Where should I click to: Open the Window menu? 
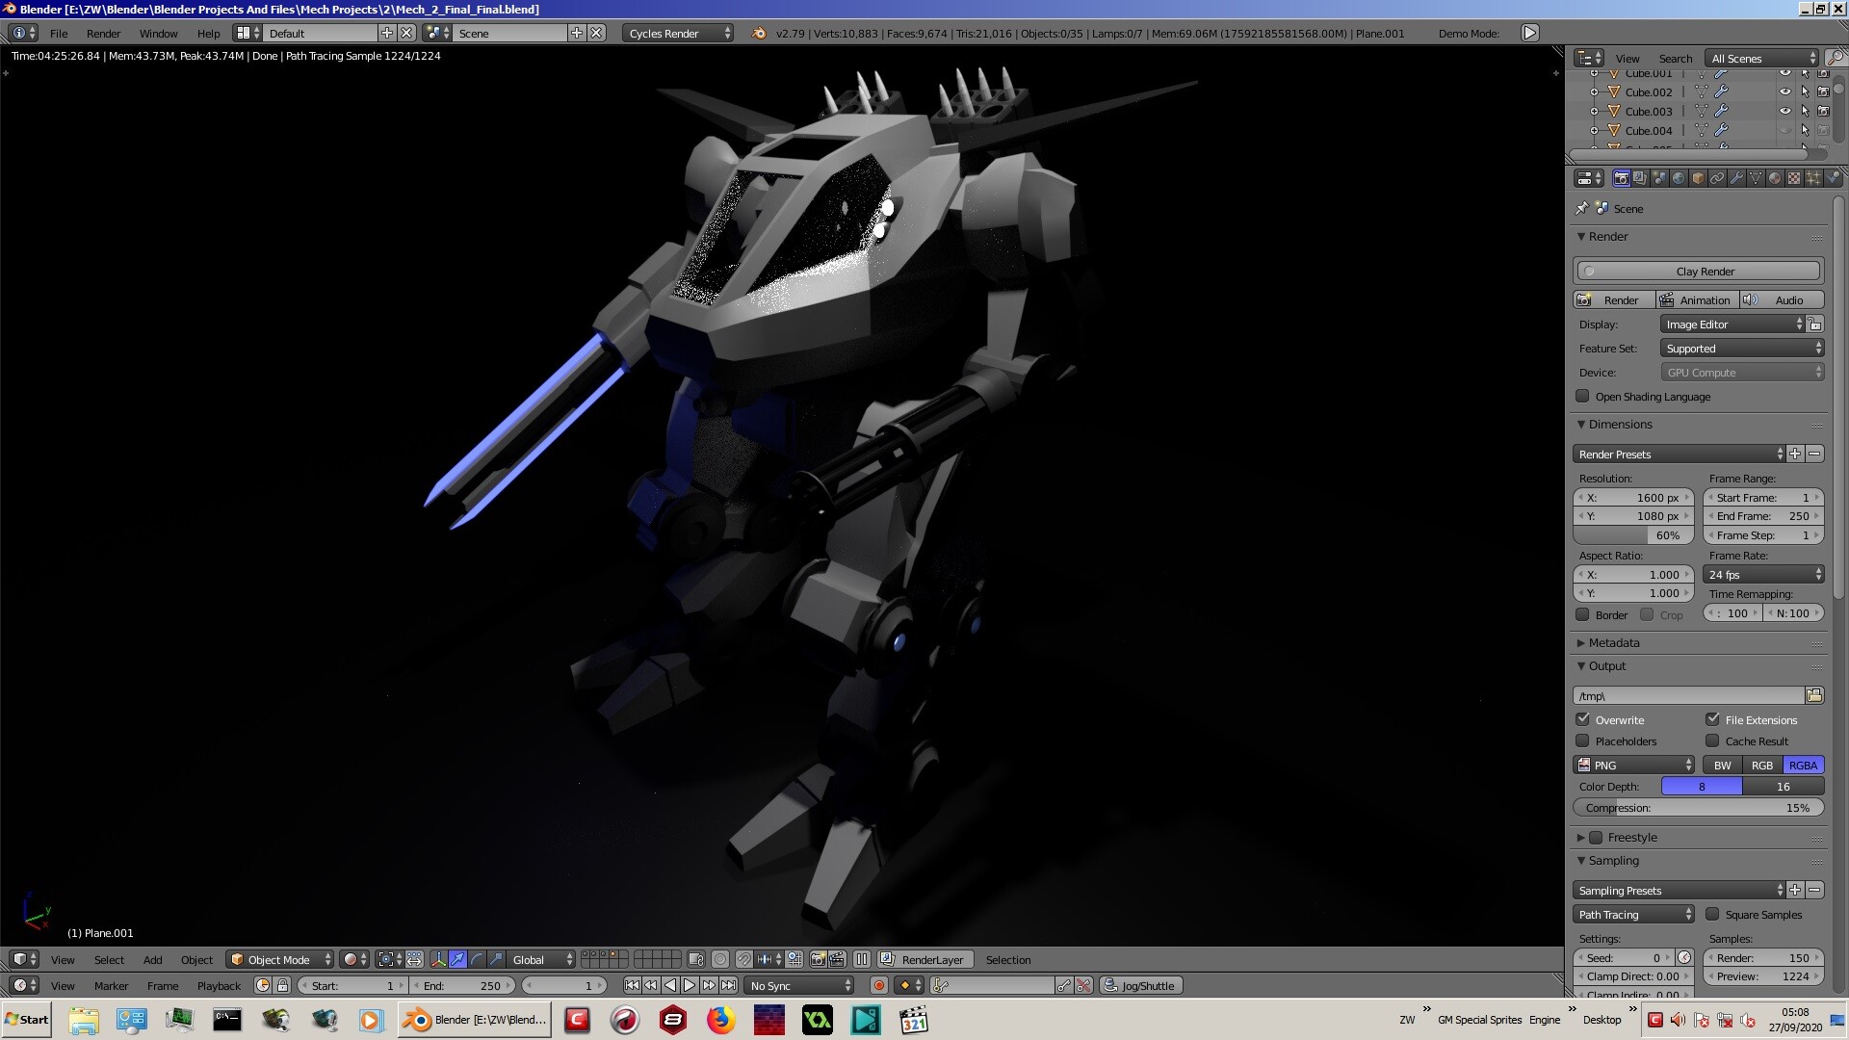[158, 33]
